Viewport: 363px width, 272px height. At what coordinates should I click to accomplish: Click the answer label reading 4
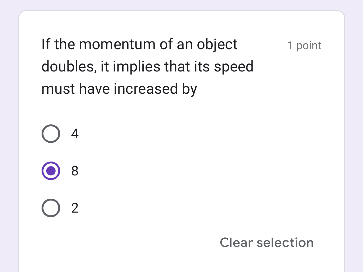coord(75,134)
